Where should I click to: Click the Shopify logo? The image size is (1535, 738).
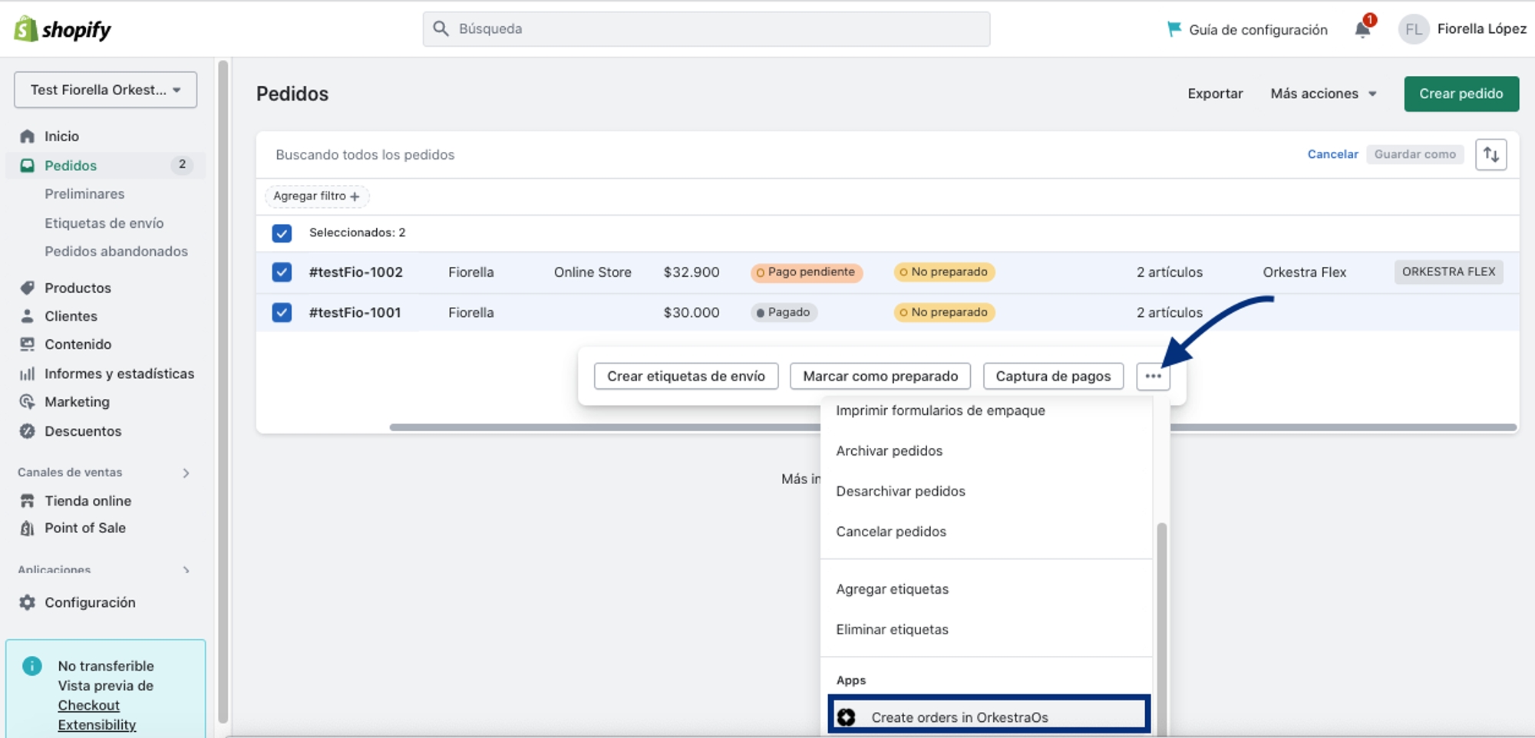pos(63,29)
